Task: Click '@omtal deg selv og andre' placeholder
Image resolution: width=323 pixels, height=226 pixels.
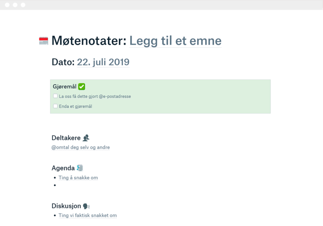Action: click(x=80, y=147)
